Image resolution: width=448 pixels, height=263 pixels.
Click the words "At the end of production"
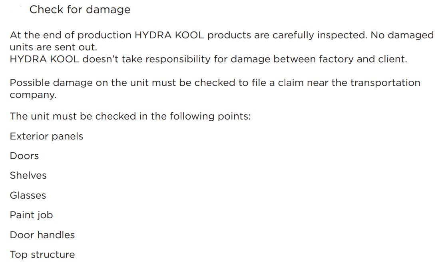[x=71, y=35]
